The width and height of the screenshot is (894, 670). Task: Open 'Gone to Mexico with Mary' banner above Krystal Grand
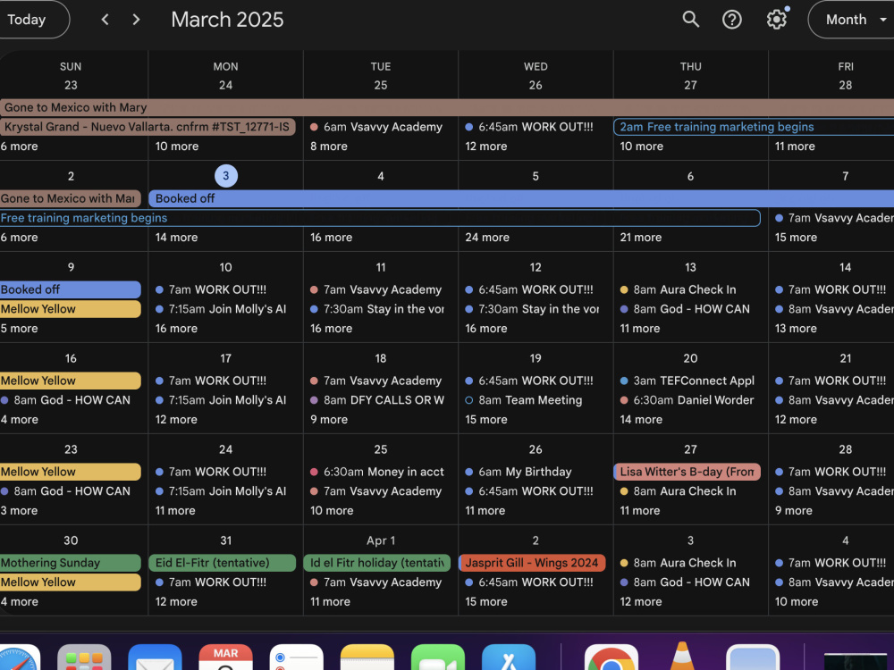(x=447, y=108)
